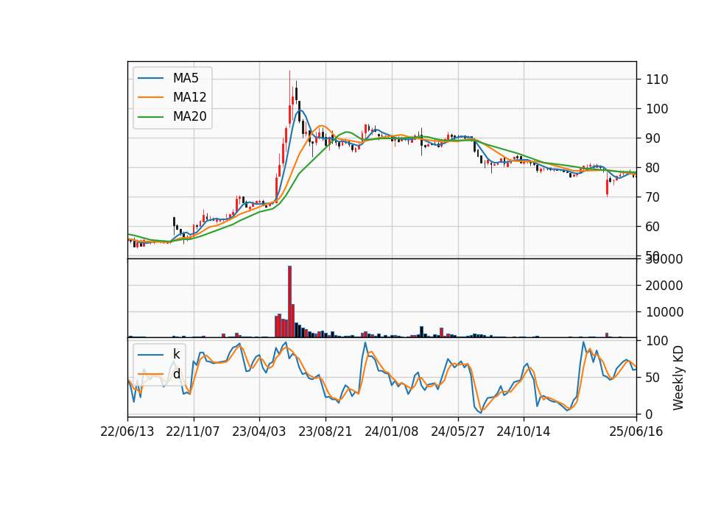Click the k legend label in KD panel
This screenshot has height=508, width=707.
point(176,354)
